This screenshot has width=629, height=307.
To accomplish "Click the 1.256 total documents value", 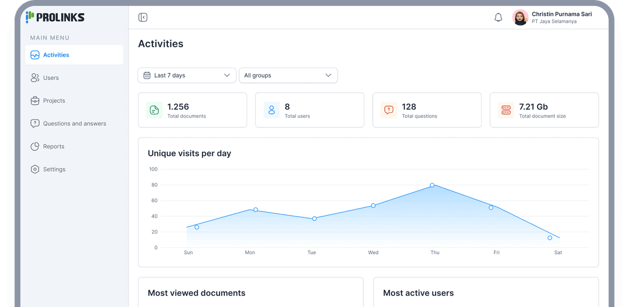I will pos(178,107).
